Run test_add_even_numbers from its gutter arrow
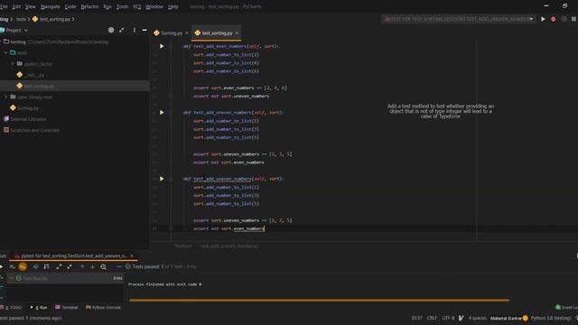Image resolution: width=578 pixels, height=325 pixels. click(162, 46)
